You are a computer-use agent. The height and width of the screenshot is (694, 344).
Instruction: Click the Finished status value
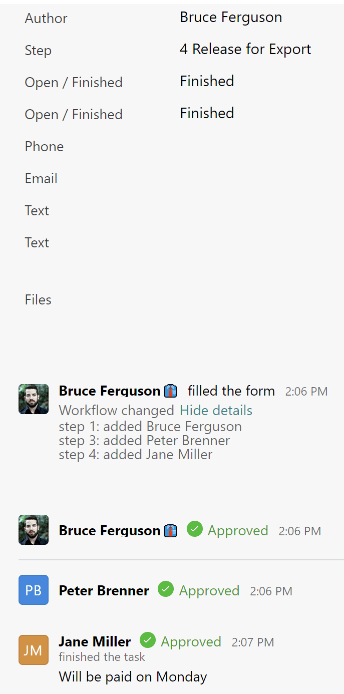click(207, 81)
